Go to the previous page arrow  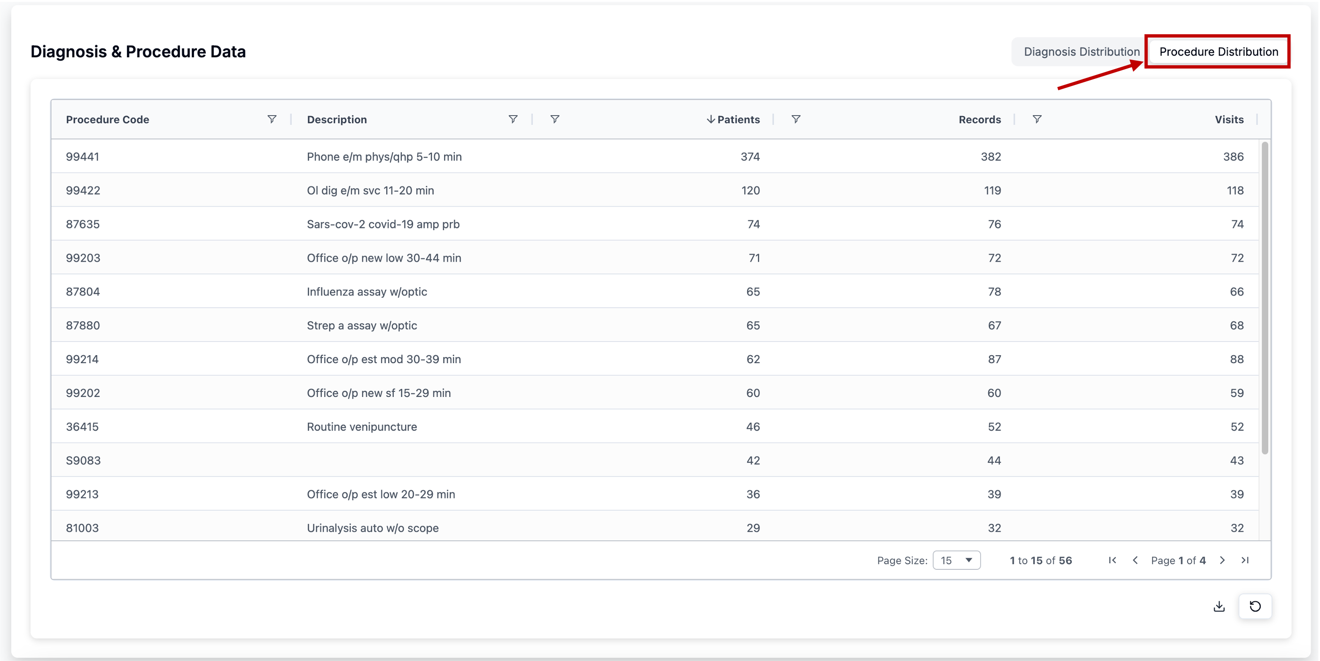1135,560
